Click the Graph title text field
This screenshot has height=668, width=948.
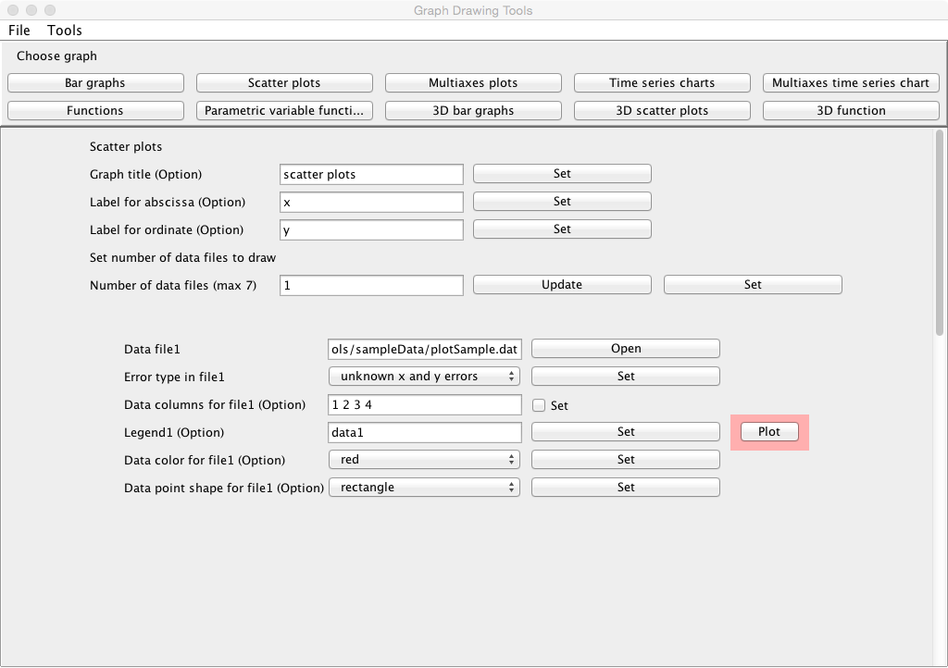click(x=371, y=175)
